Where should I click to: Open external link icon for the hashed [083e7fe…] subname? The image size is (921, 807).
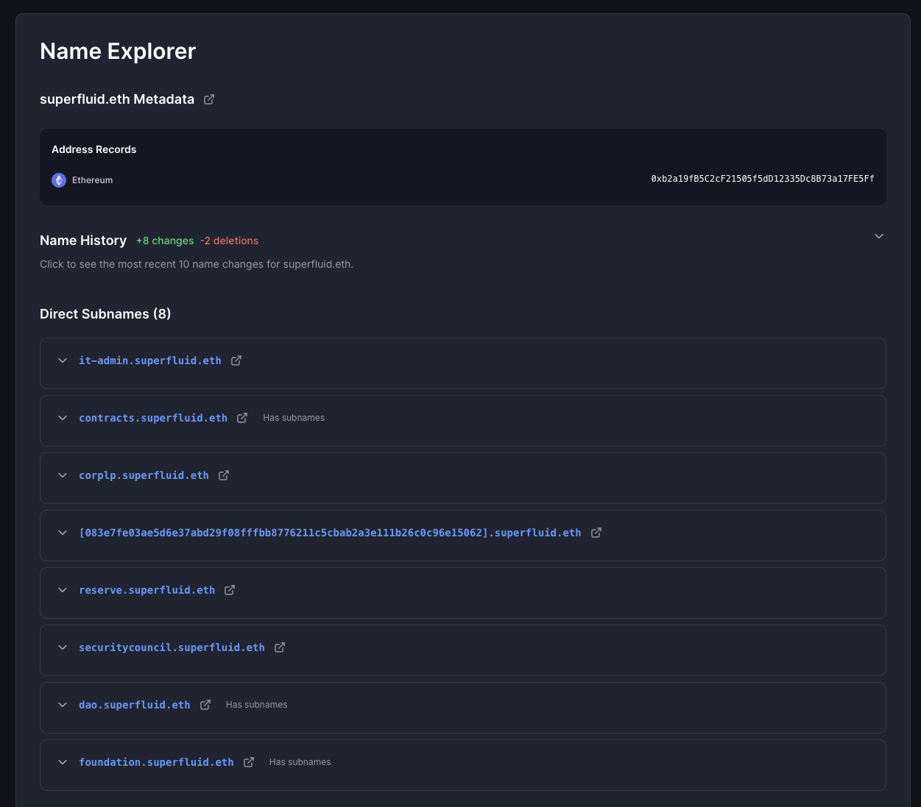click(596, 533)
